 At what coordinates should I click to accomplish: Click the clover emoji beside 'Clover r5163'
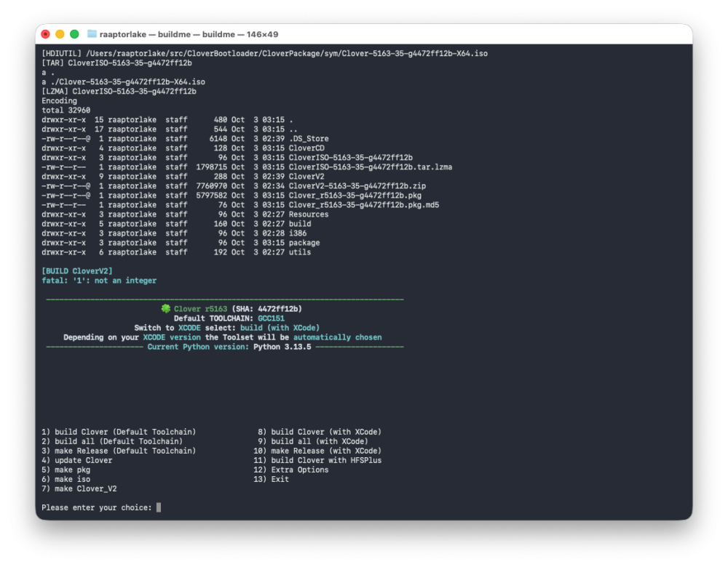166,308
